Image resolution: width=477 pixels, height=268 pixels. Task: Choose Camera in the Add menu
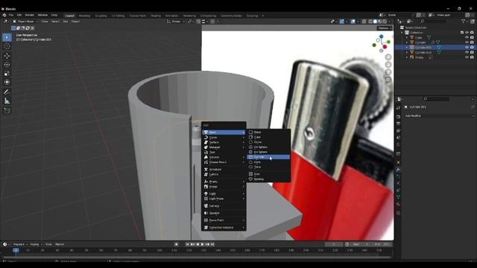click(224, 206)
